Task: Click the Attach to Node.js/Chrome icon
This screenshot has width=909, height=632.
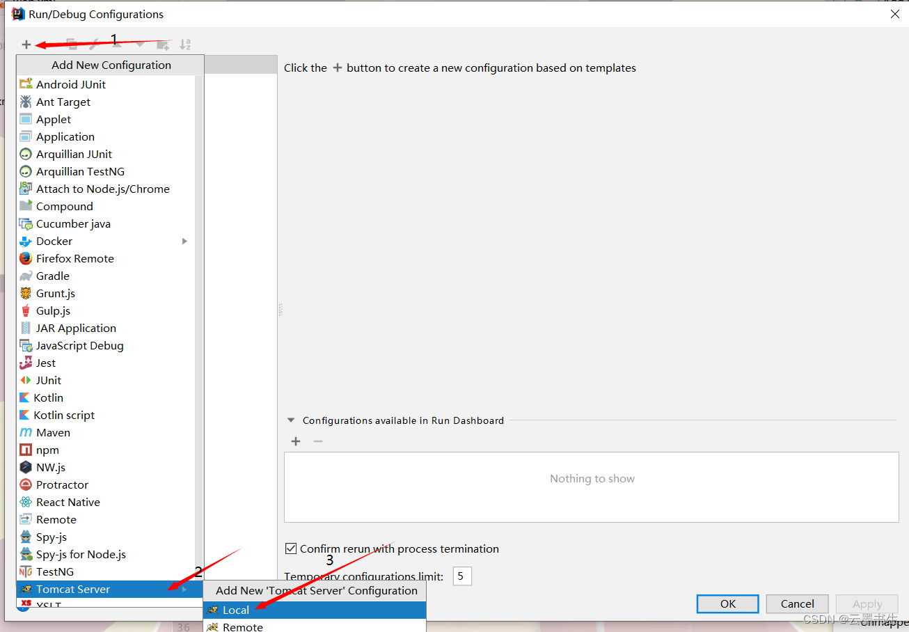Action: (x=26, y=189)
